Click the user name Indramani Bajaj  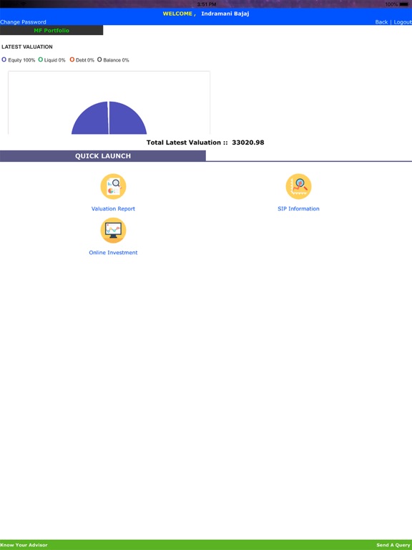[225, 14]
